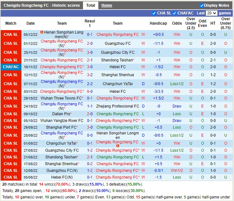Click red card icon beside Henan Songshan Longmen
Screen dimensions: 234x201
(x=42, y=33)
